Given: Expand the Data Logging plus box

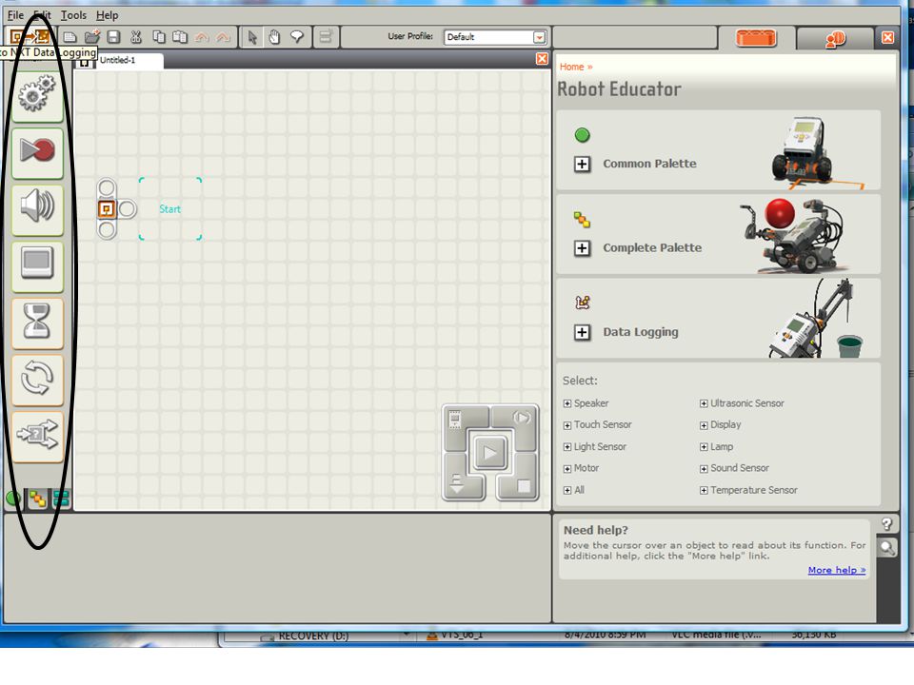Looking at the screenshot, I should 582,333.
